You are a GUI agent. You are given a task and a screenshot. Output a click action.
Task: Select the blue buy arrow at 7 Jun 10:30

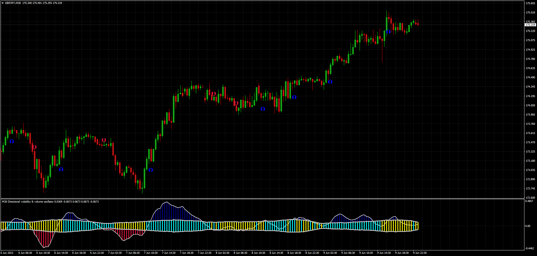click(x=151, y=170)
